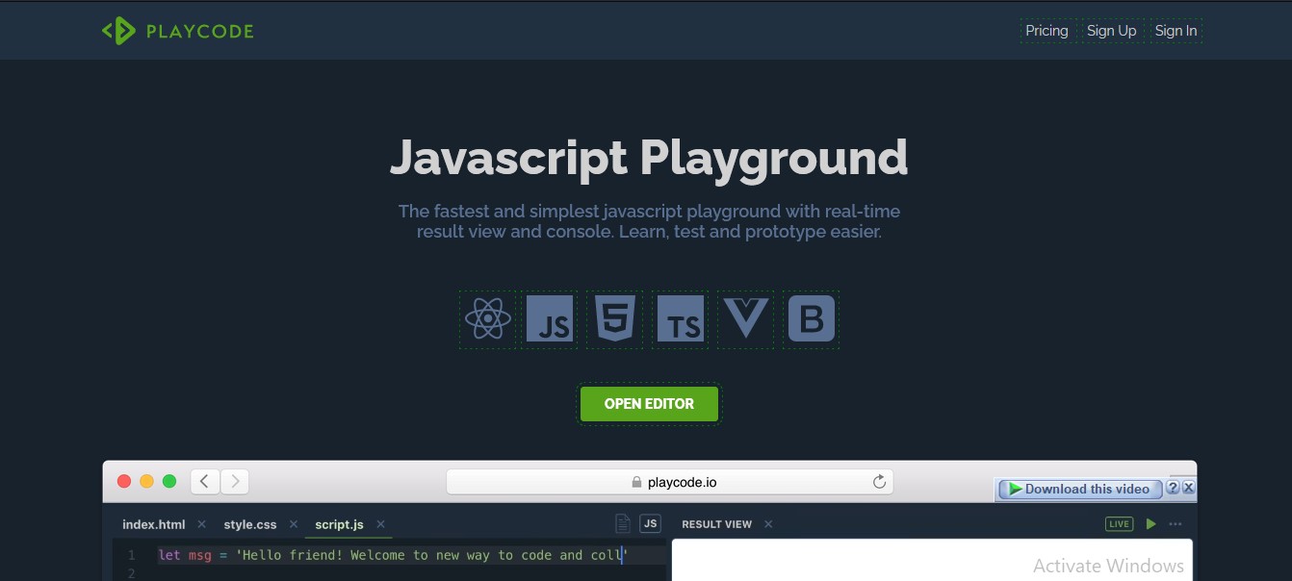The height and width of the screenshot is (581, 1292).
Task: Click the OPEN EDITOR button
Action: click(649, 404)
